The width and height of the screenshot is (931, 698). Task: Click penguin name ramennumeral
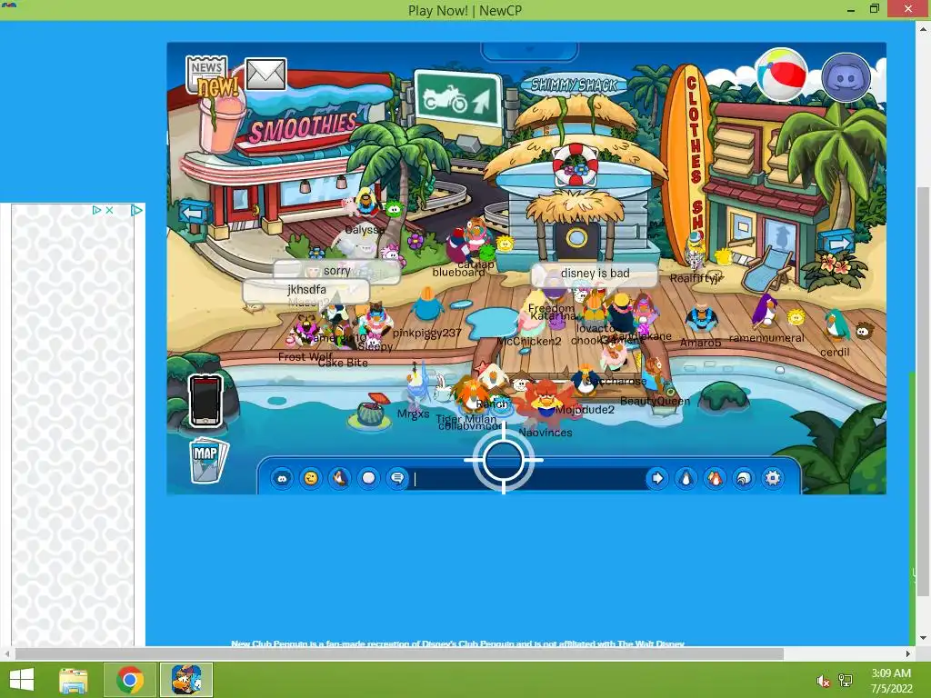point(766,338)
